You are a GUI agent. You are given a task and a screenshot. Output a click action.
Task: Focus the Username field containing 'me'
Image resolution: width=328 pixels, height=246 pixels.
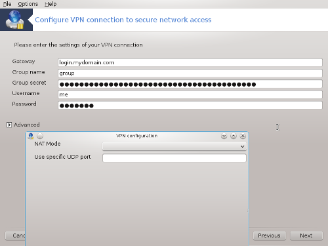[190, 94]
